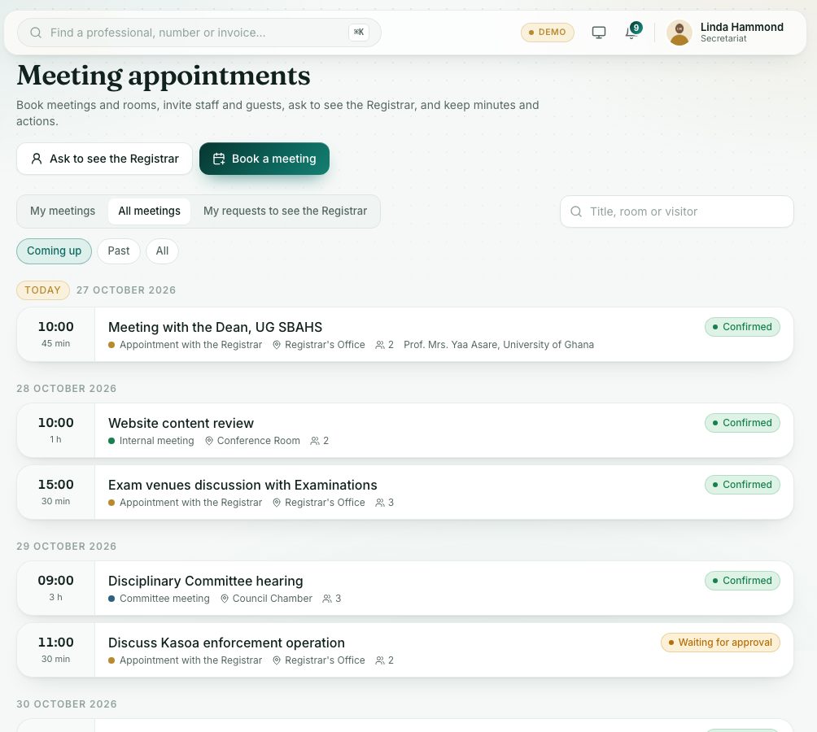Screen dimensions: 817x732
Task: Click Meeting appointments page heading
Action: (x=164, y=76)
